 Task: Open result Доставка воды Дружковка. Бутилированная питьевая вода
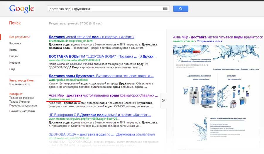[101, 76]
